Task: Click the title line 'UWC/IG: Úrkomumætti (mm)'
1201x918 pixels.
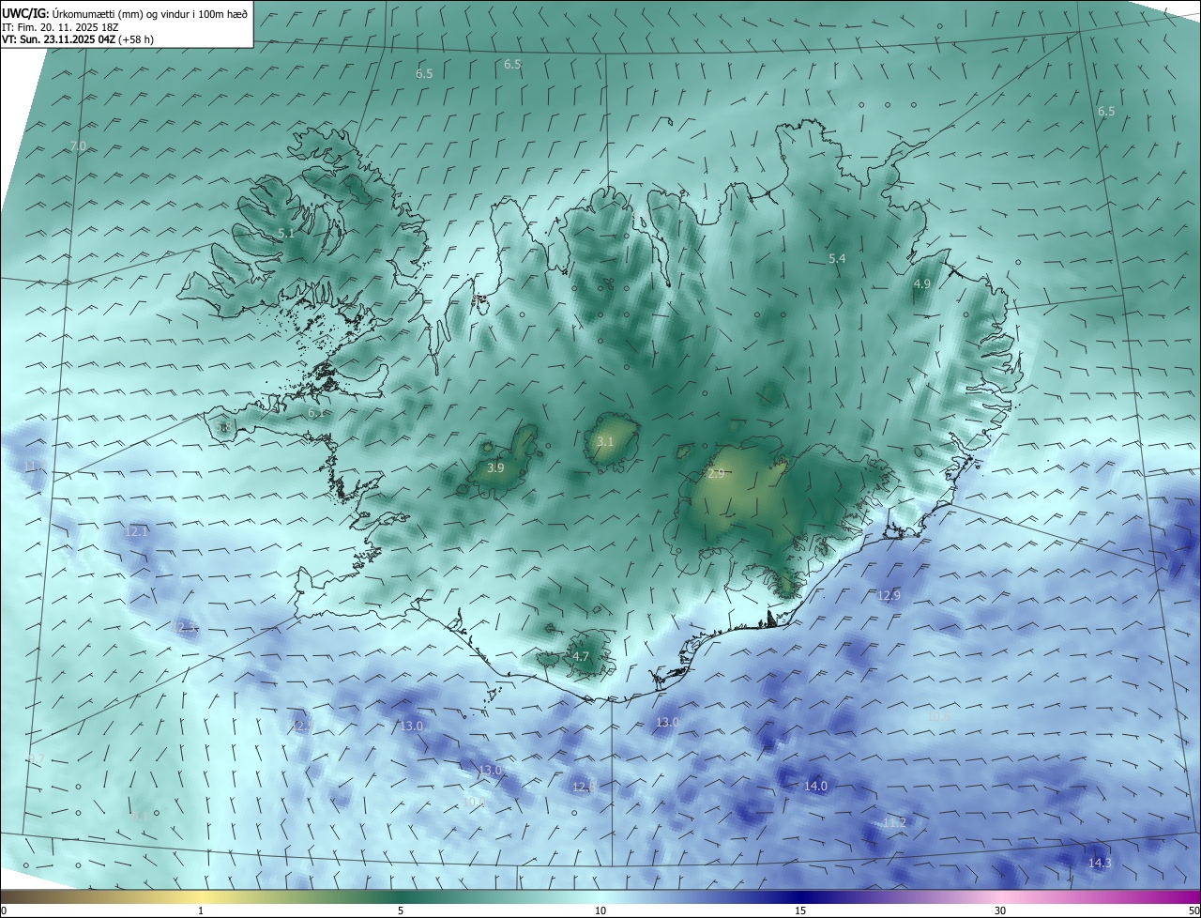Action: click(x=125, y=12)
